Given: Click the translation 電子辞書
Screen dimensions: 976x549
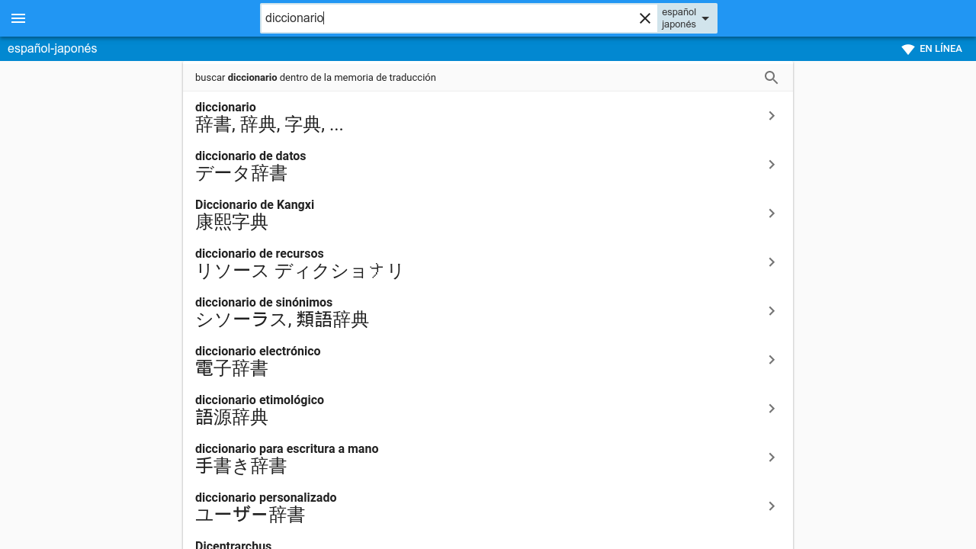Looking at the screenshot, I should coord(232,369).
